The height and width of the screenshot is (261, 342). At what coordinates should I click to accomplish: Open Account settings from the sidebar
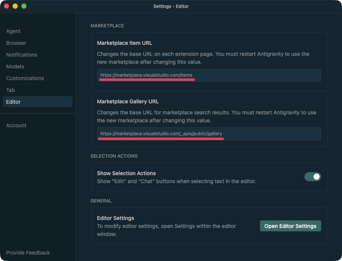[16, 125]
